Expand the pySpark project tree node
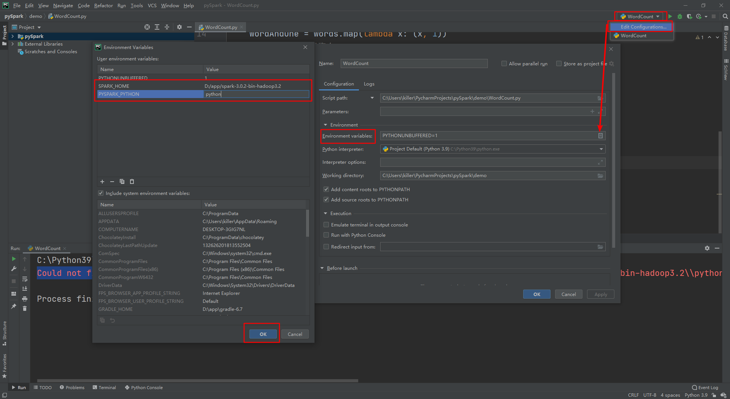 click(x=13, y=36)
